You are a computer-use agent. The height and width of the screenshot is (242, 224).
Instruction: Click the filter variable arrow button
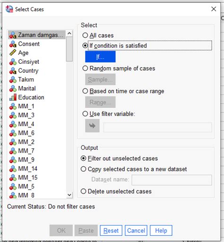click(x=92, y=126)
